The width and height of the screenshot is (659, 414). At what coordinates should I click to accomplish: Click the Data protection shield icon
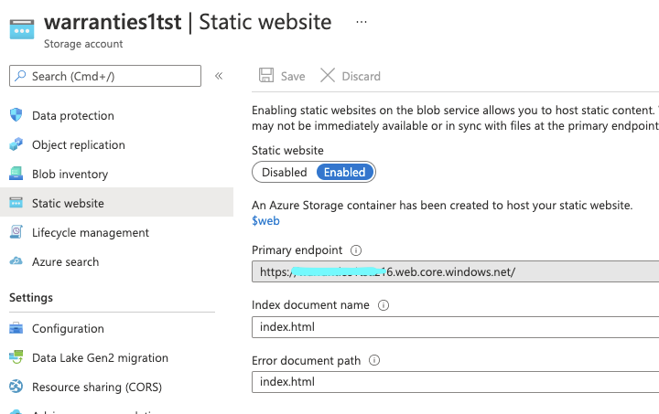pyautogui.click(x=16, y=115)
